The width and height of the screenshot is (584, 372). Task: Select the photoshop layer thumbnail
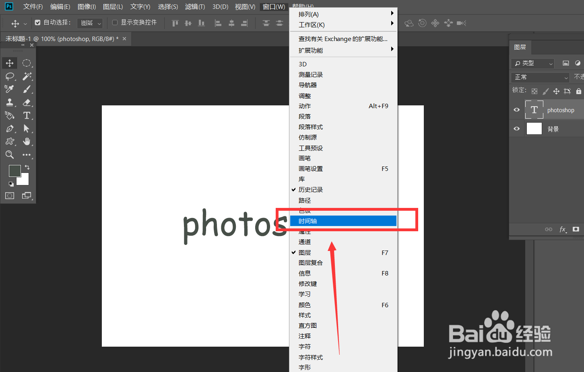pos(534,110)
